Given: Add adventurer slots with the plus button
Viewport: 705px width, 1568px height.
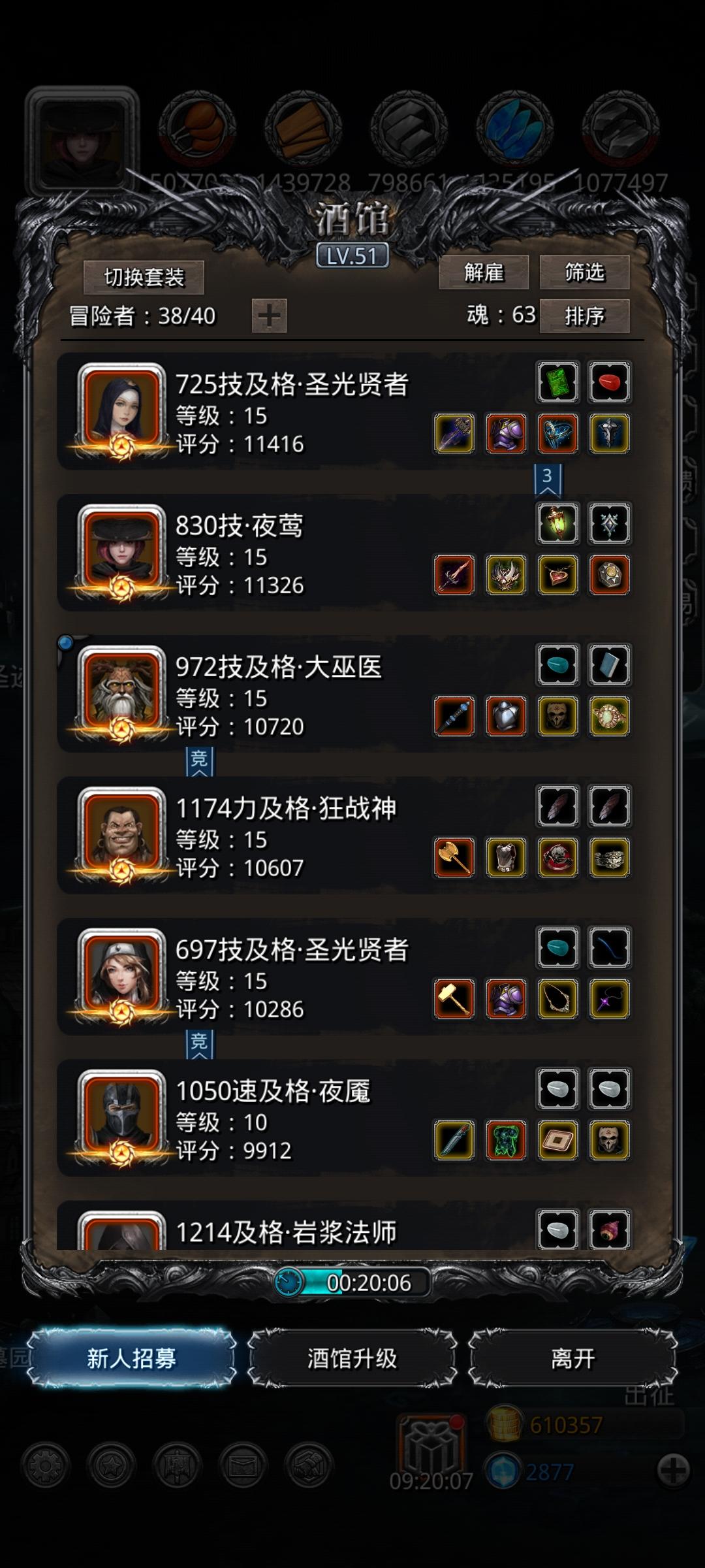Looking at the screenshot, I should click(269, 316).
